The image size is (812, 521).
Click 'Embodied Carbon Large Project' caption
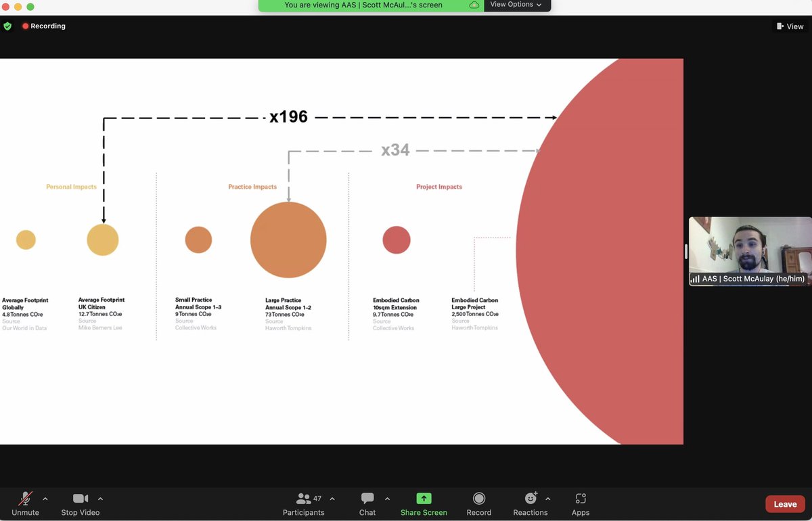(475, 303)
